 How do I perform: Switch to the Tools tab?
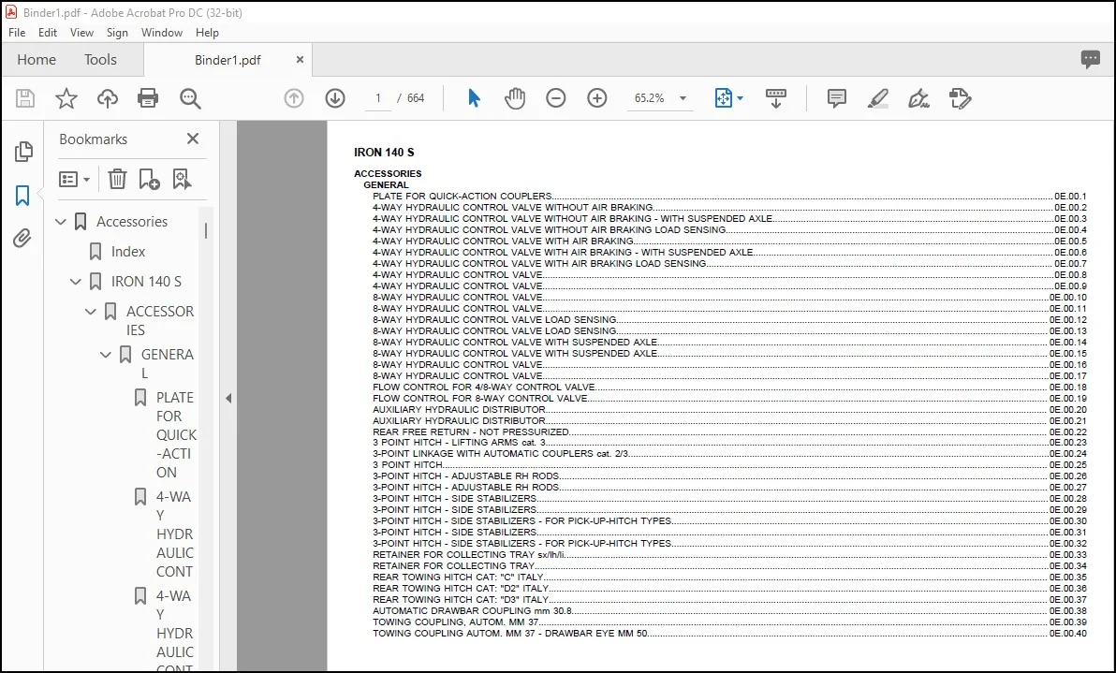tap(100, 60)
